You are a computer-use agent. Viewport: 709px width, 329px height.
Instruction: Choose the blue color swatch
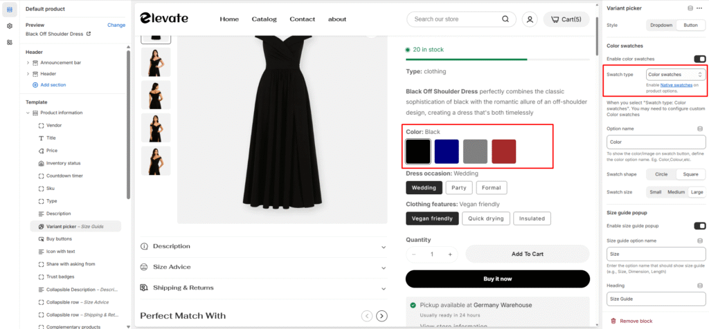click(x=447, y=151)
